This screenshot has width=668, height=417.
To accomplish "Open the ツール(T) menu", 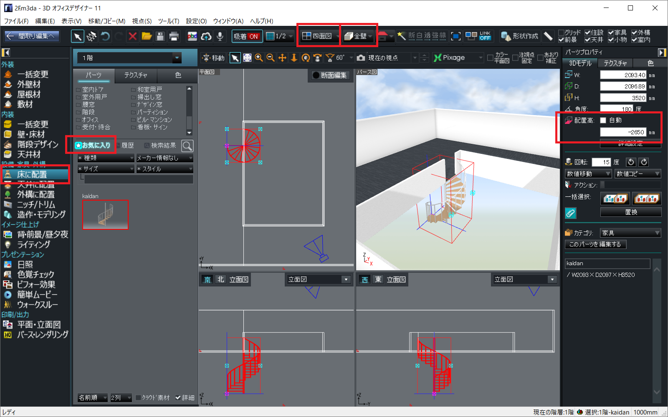I will (168, 21).
